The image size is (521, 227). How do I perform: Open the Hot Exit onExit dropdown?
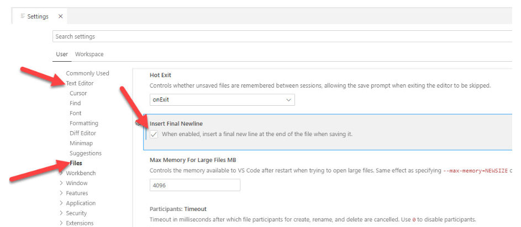tap(222, 100)
